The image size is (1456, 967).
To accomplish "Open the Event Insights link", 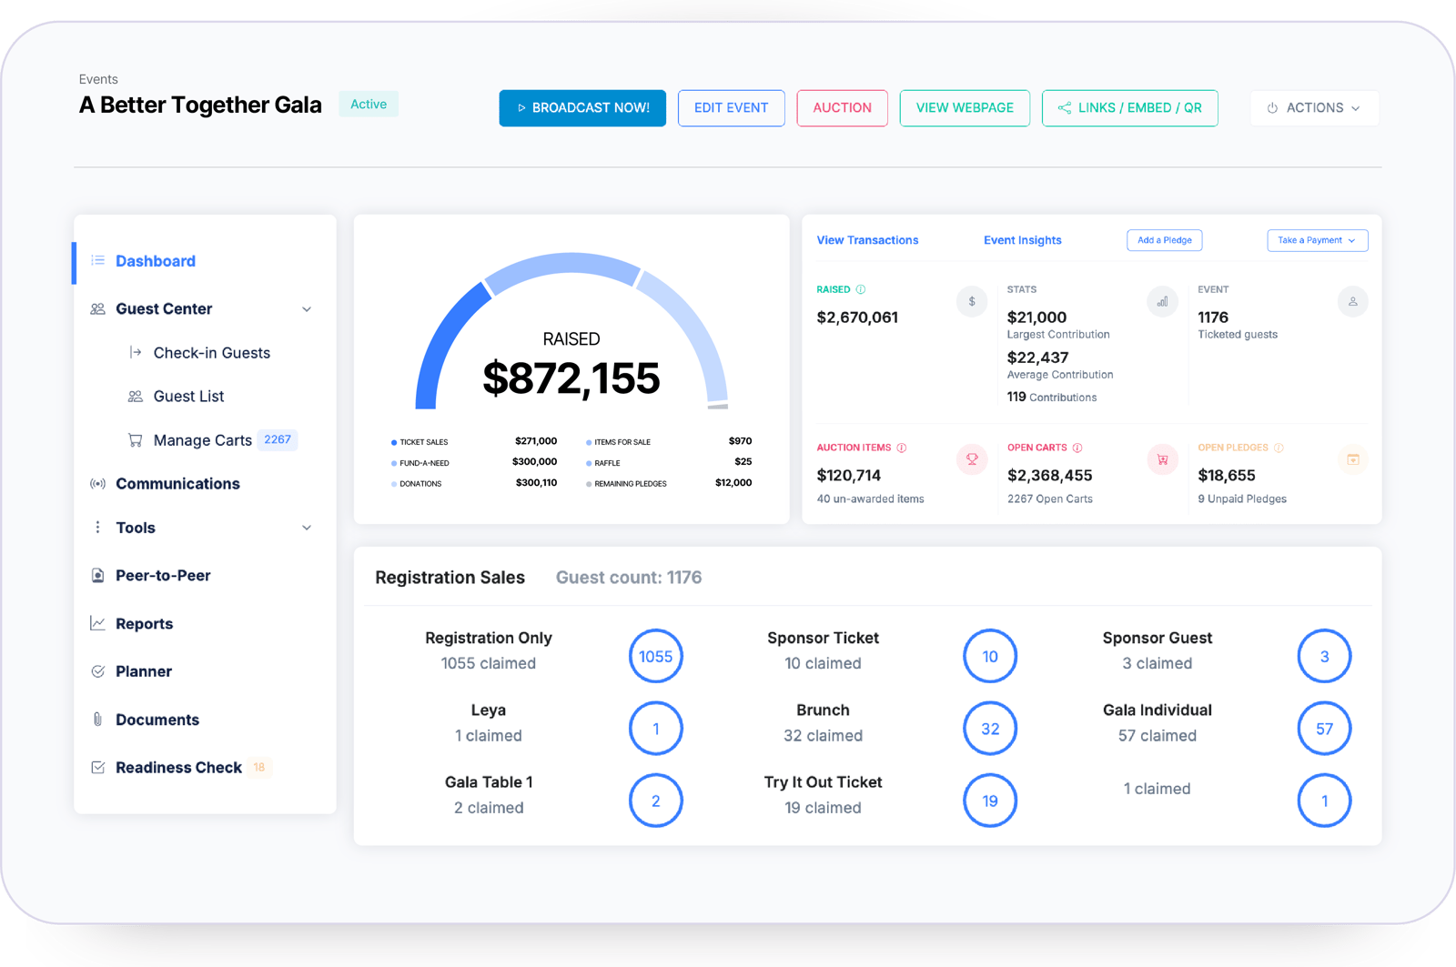I will click(x=1023, y=240).
